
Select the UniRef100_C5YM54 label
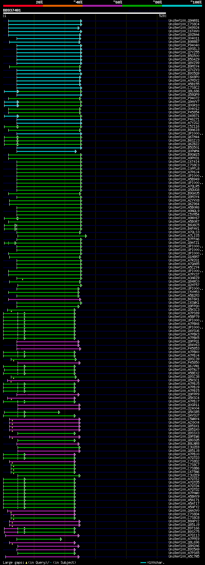tap(184, 214)
